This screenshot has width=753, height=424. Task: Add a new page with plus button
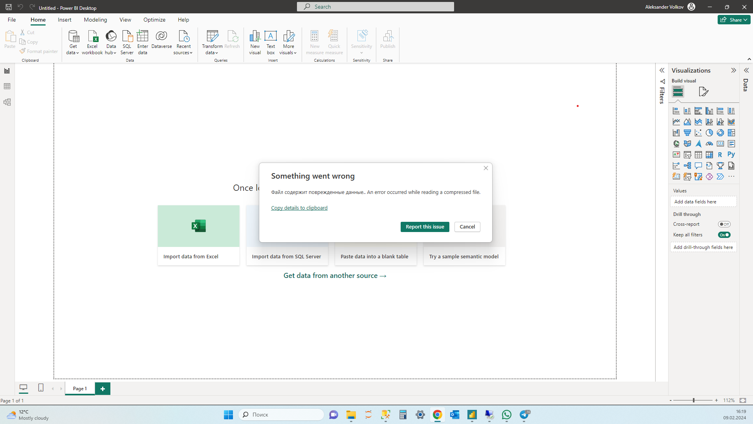[103, 389]
